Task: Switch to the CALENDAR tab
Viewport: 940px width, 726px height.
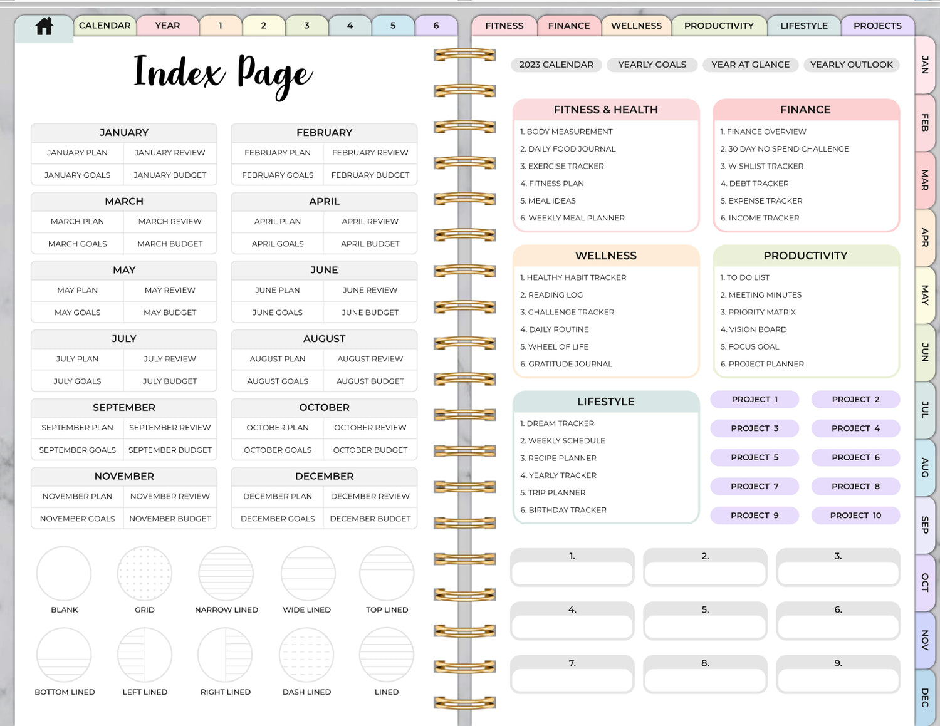Action: [x=105, y=26]
